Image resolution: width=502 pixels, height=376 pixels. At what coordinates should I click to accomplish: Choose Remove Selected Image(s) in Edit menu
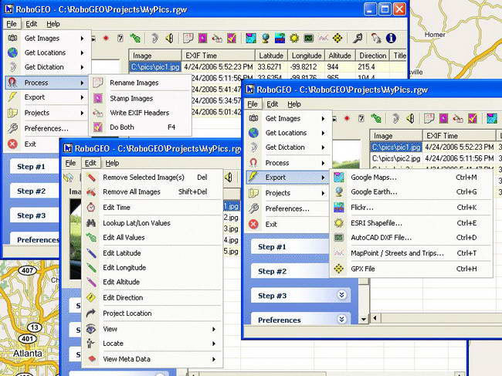tap(152, 178)
